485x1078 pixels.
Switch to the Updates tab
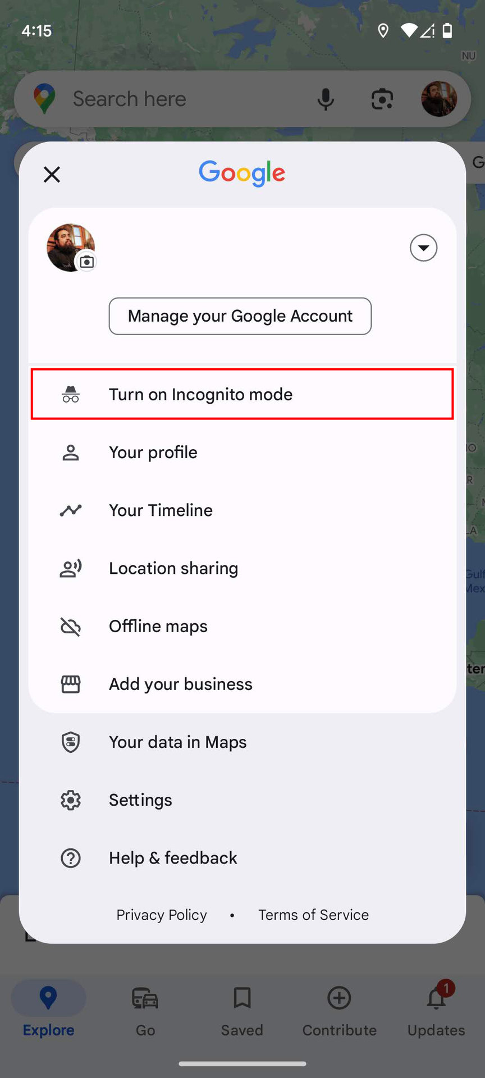[436, 1011]
